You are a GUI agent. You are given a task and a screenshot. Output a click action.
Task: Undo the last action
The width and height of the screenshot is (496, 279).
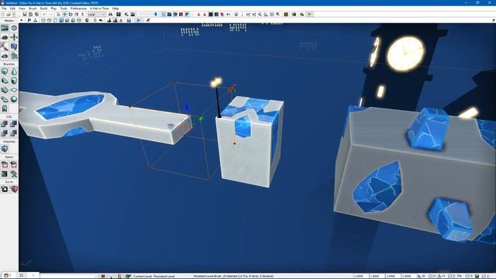(45, 14)
